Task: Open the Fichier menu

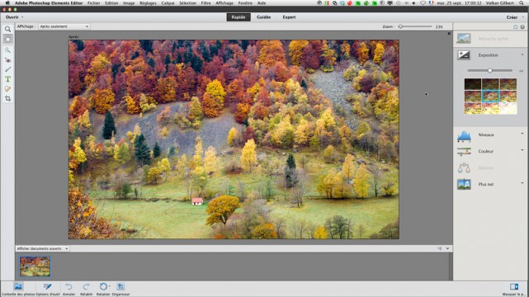Action: point(93,3)
